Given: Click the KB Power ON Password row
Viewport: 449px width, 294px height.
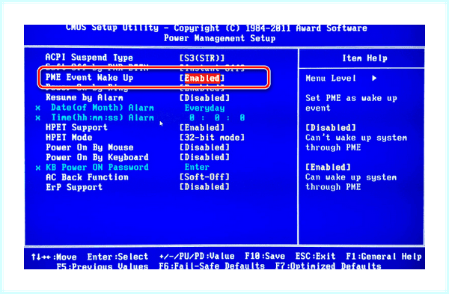Looking at the screenshot, I should (97, 167).
